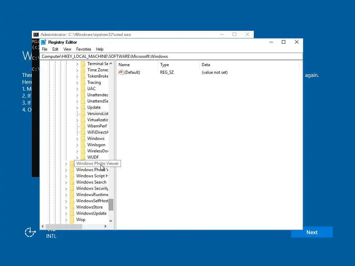Select the Winlogon folder icon
Image resolution: width=355 pixels, height=266 pixels.
(x=83, y=145)
